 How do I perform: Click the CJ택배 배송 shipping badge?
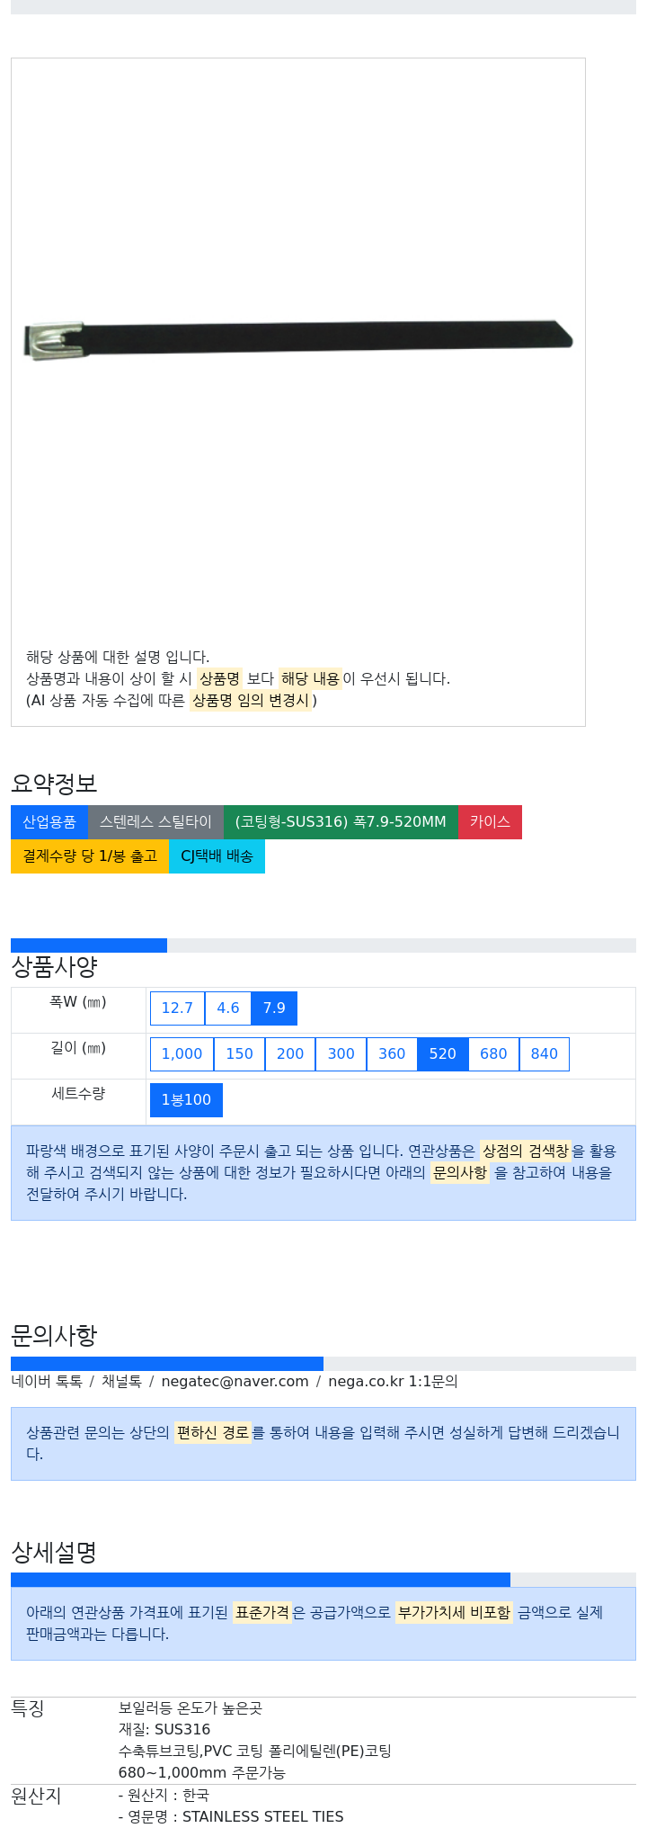click(217, 856)
